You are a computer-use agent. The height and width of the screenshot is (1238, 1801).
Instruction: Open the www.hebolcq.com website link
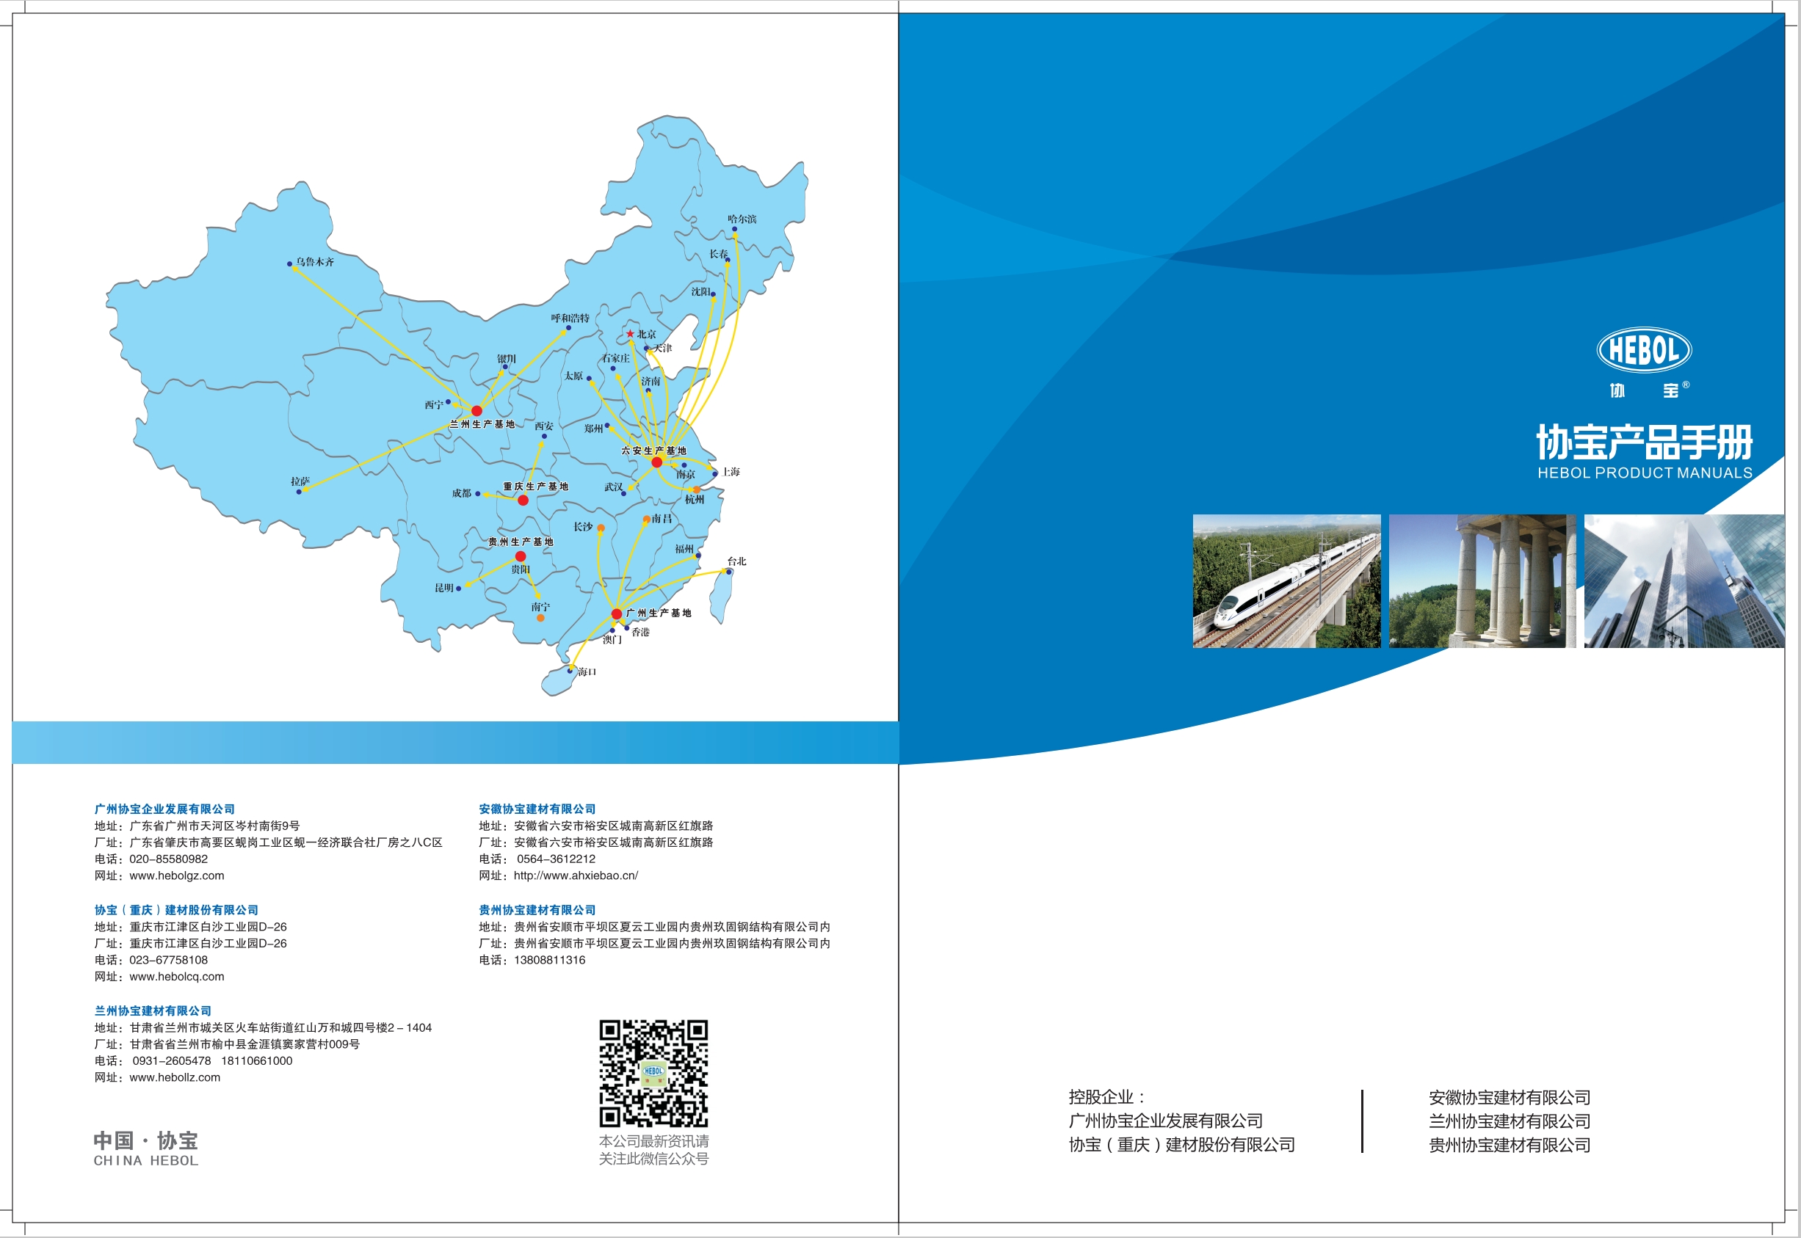(177, 977)
